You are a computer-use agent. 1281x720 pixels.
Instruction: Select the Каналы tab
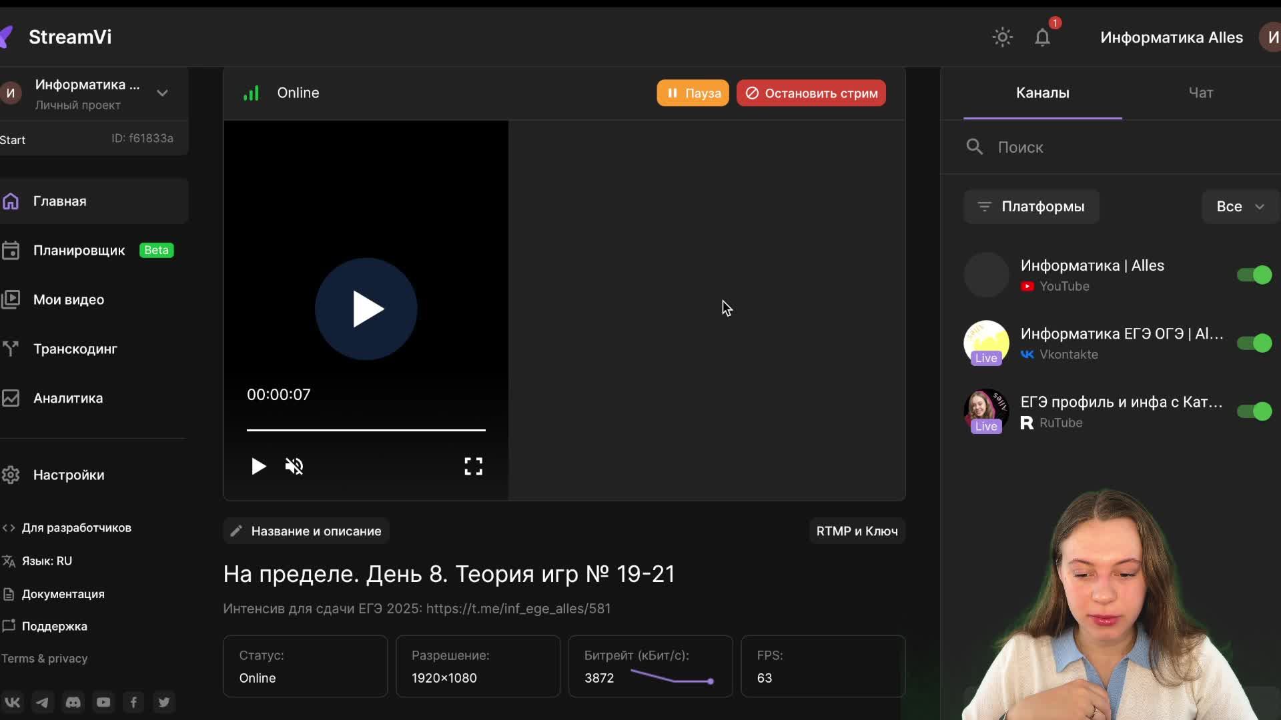(1043, 93)
